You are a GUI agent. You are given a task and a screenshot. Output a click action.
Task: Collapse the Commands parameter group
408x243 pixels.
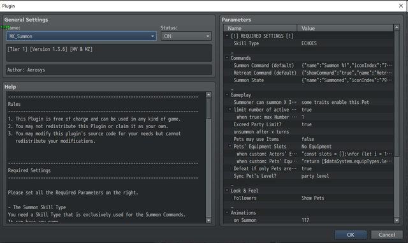point(227,57)
